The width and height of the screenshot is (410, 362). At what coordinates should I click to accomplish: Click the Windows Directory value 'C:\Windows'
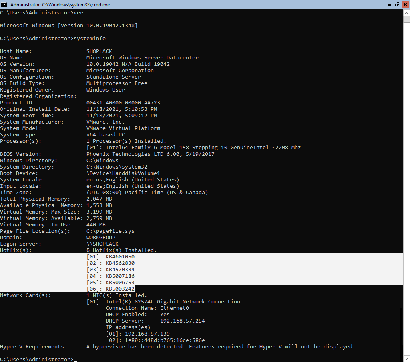tap(102, 161)
